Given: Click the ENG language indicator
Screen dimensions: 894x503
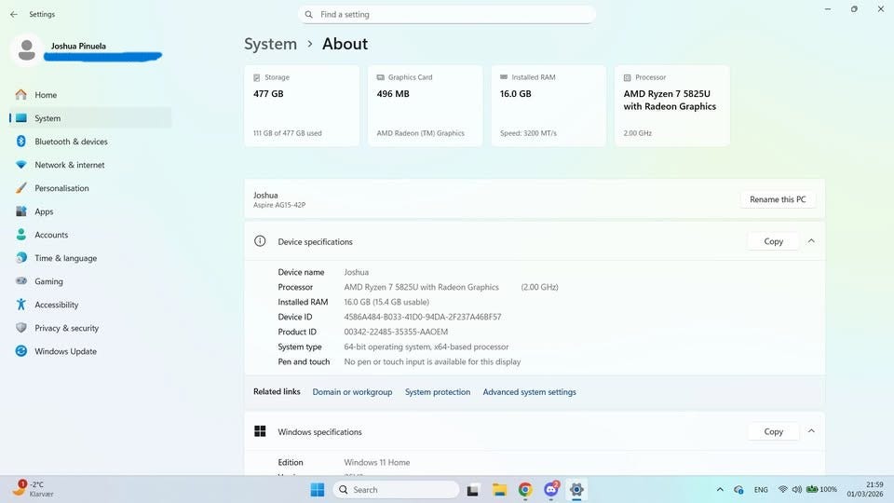Looking at the screenshot, I should point(761,489).
